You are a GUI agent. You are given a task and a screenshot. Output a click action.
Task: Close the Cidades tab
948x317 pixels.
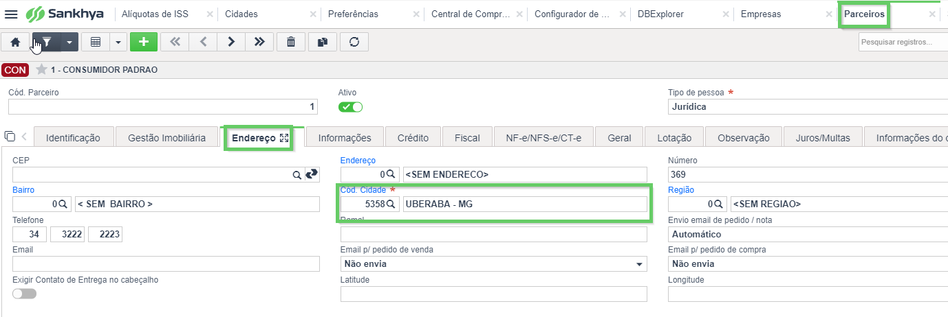313,14
